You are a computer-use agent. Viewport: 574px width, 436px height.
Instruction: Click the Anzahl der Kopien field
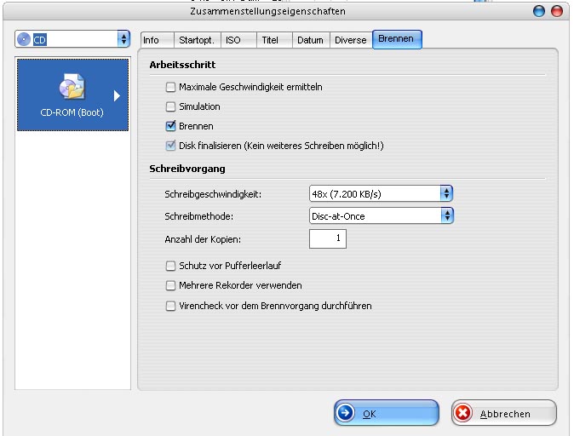[x=328, y=238]
